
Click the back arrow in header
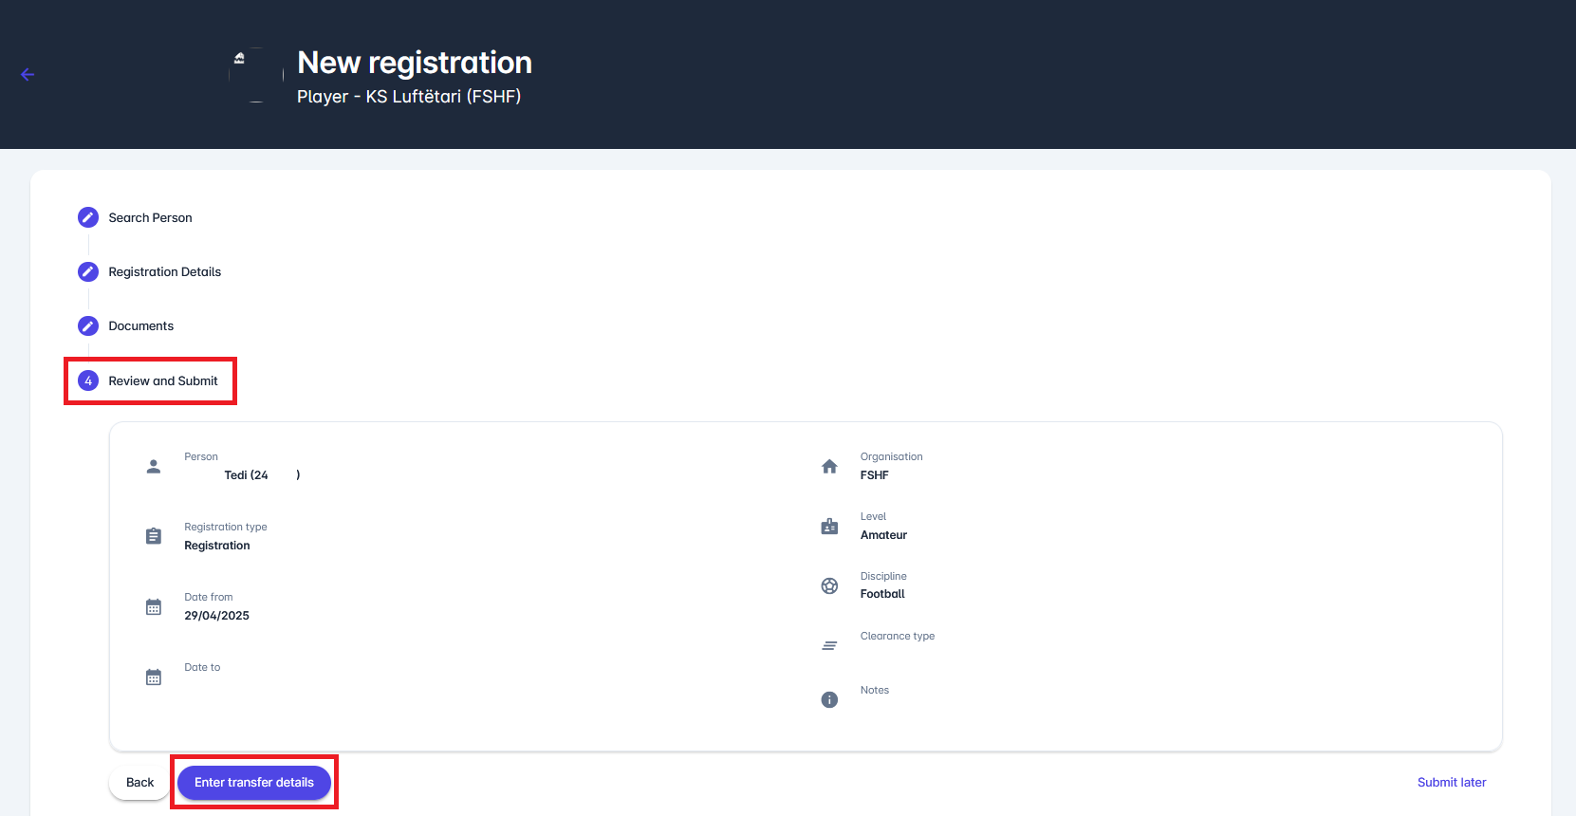tap(28, 75)
